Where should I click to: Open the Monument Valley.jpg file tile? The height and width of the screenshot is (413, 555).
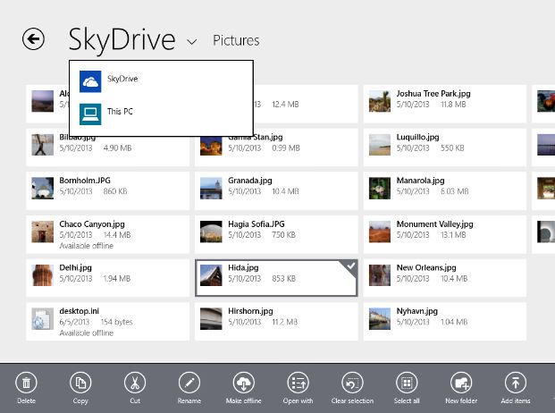pos(445,234)
